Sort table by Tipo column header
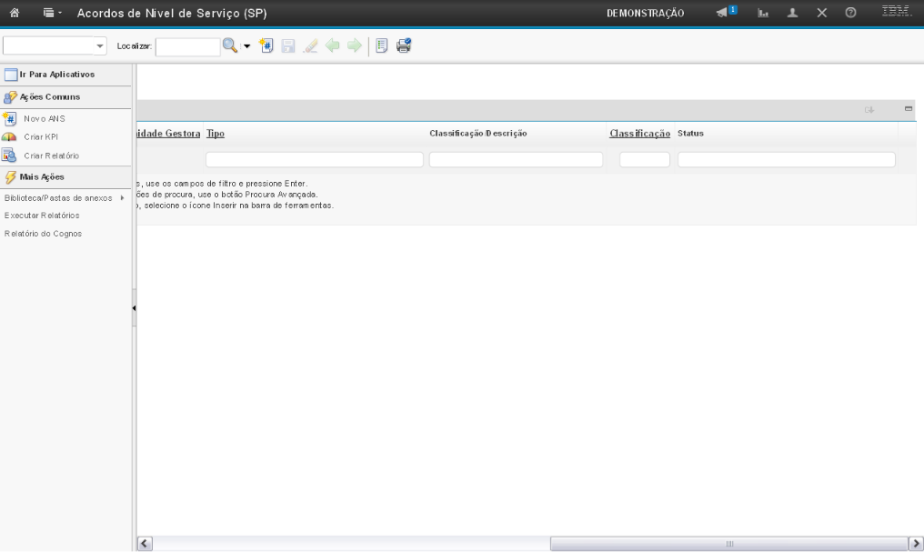This screenshot has height=552, width=924. tap(216, 134)
